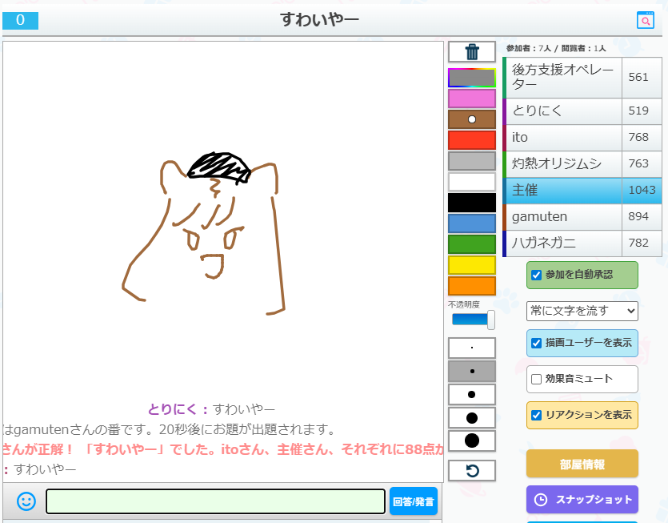Click the 不透明度 opacity slider

pyautogui.click(x=472, y=320)
